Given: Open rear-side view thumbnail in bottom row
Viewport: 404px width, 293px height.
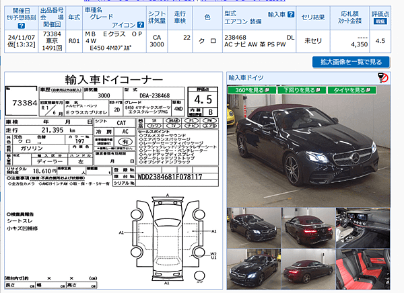Looking at the screenshot, I should point(308,269).
